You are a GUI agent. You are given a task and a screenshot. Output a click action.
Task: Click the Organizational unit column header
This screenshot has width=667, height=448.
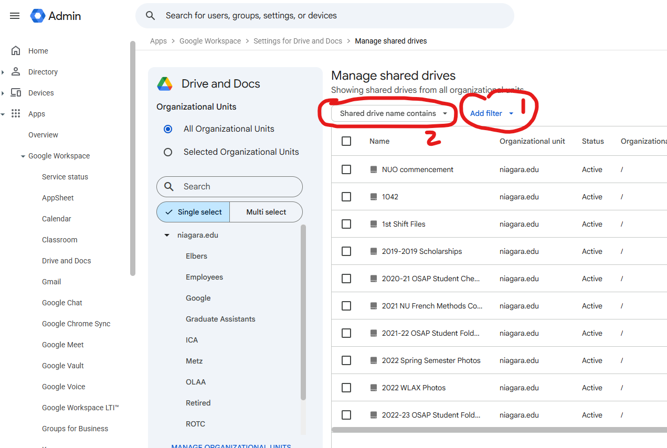click(x=532, y=141)
